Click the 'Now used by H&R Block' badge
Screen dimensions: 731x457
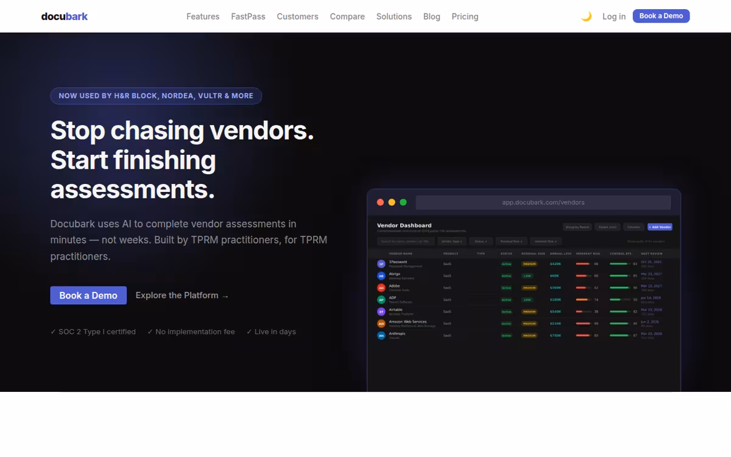(156, 96)
